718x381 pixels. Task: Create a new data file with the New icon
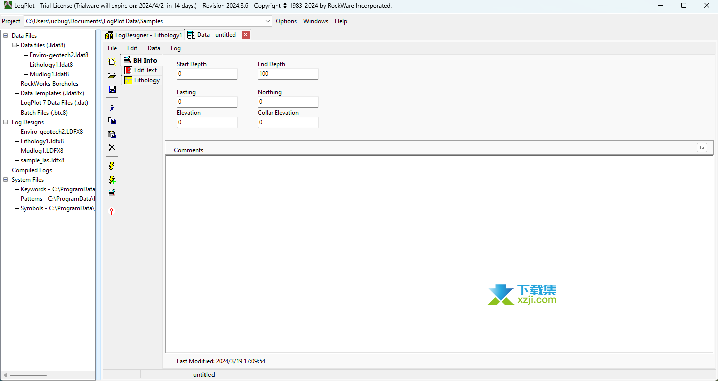pyautogui.click(x=112, y=62)
